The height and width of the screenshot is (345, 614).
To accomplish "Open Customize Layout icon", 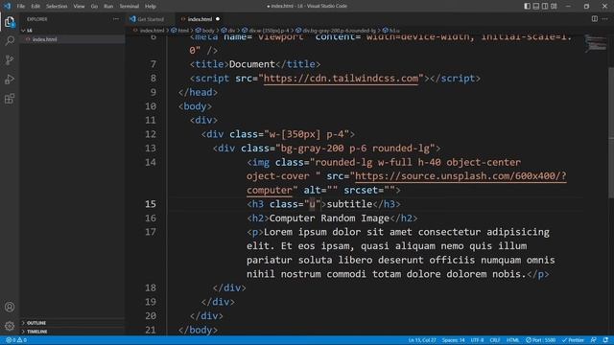I will click(554, 6).
